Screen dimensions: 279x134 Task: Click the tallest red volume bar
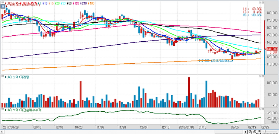coord(189,92)
